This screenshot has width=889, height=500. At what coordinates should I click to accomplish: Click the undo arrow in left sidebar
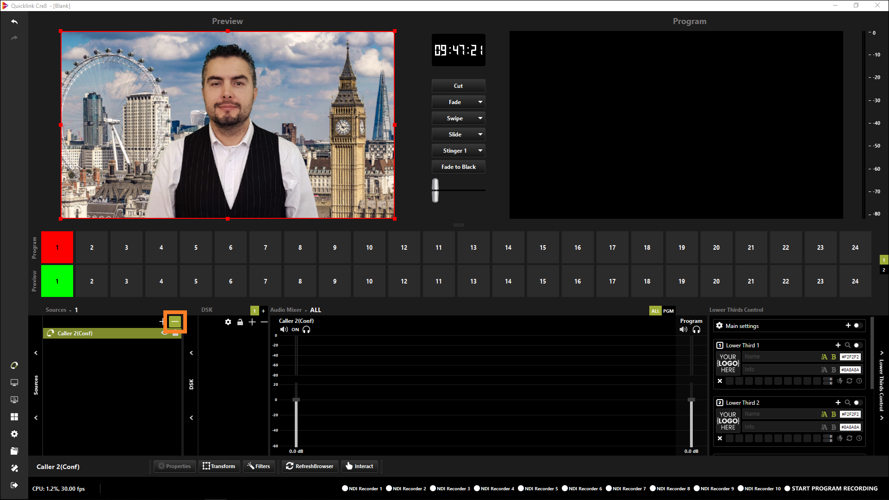pos(14,22)
